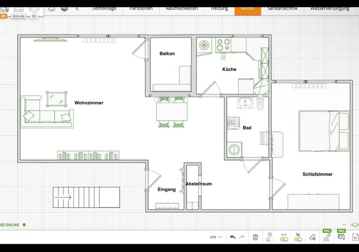The image size is (359, 252).
Task: Open the PRO drawing pen tool
Action: click(327, 236)
